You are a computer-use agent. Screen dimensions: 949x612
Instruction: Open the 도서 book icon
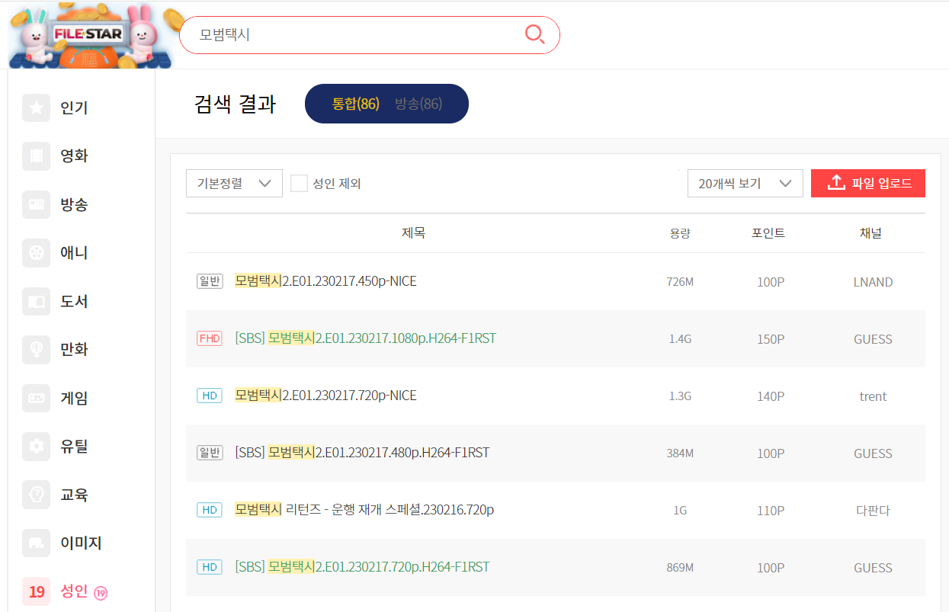tap(37, 301)
